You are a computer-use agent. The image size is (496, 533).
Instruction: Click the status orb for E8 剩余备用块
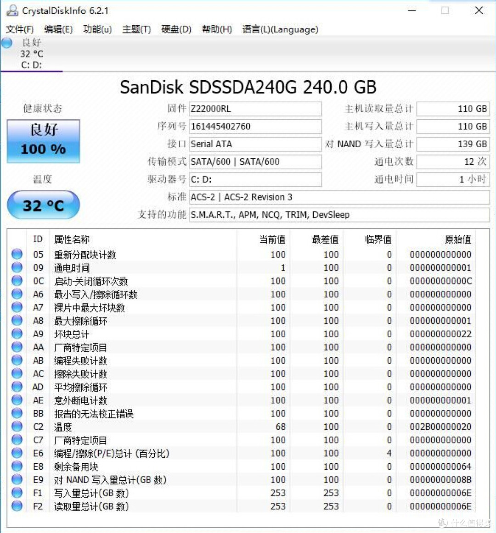point(17,466)
